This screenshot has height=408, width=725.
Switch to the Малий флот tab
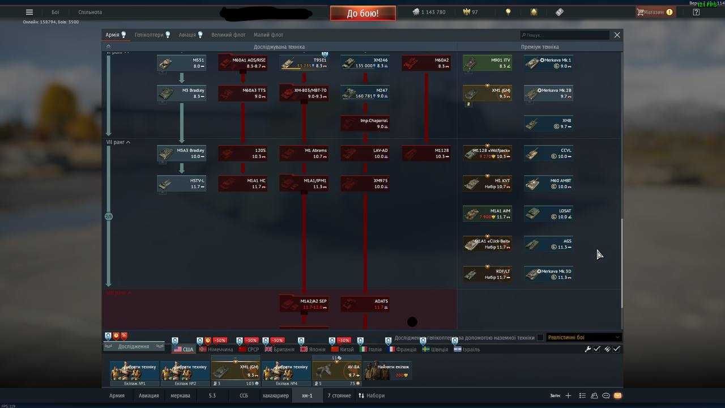pyautogui.click(x=268, y=35)
